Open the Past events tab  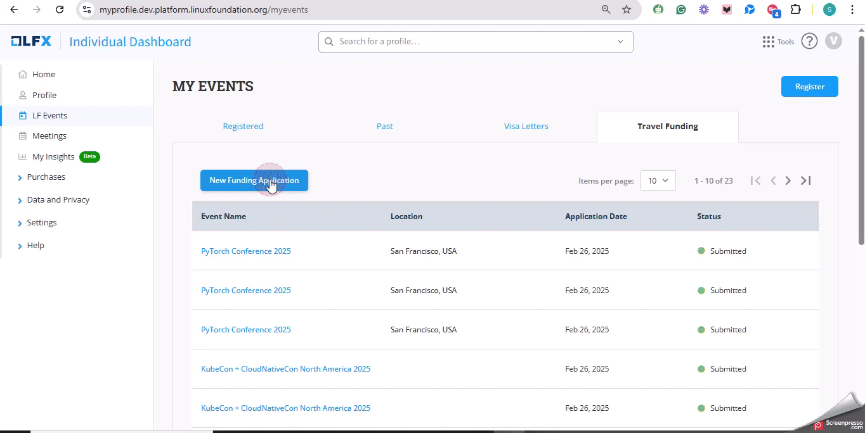[x=384, y=127]
